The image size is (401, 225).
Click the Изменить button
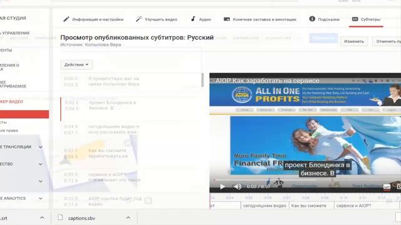click(x=354, y=41)
